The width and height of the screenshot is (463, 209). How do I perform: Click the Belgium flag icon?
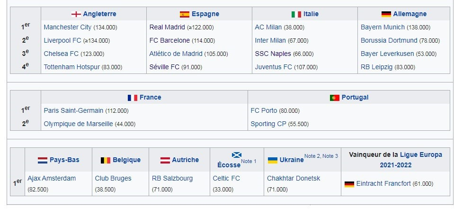coord(106,160)
